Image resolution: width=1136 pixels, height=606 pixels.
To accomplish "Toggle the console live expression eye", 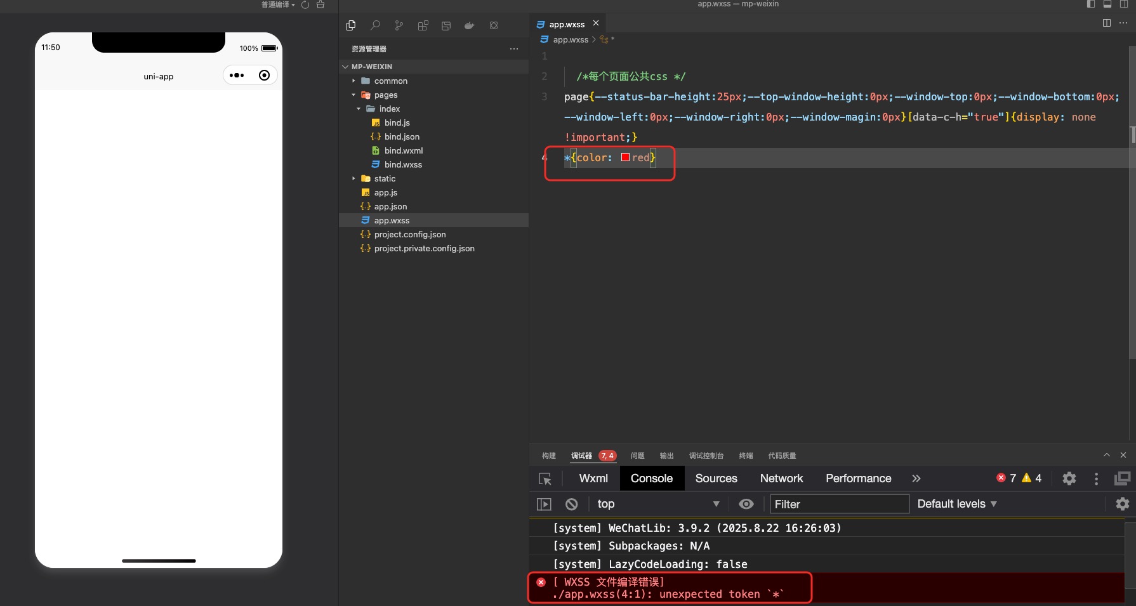I will (746, 504).
